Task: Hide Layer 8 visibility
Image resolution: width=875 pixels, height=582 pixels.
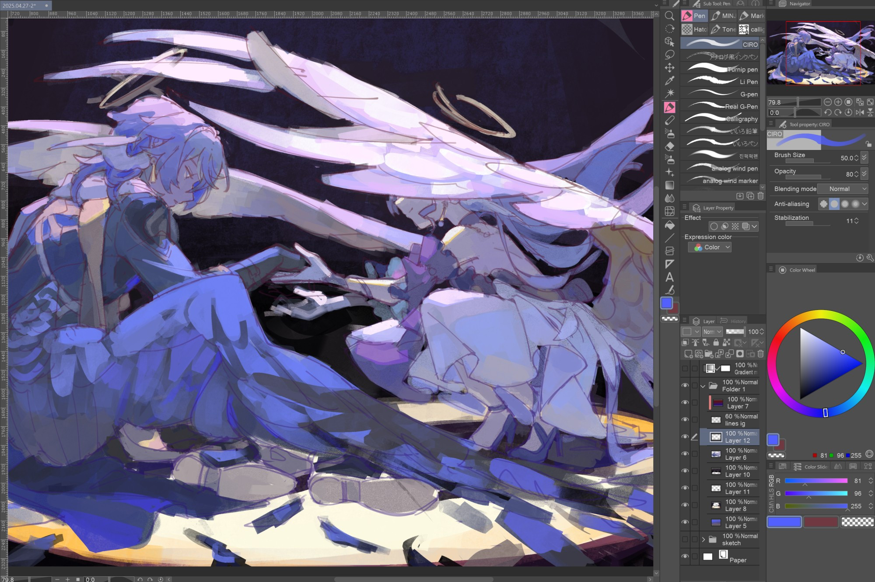Action: pyautogui.click(x=685, y=505)
